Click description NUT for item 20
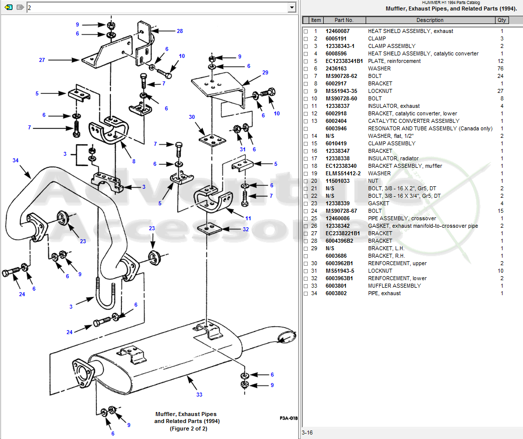This screenshot has height=439, width=523. [373, 181]
